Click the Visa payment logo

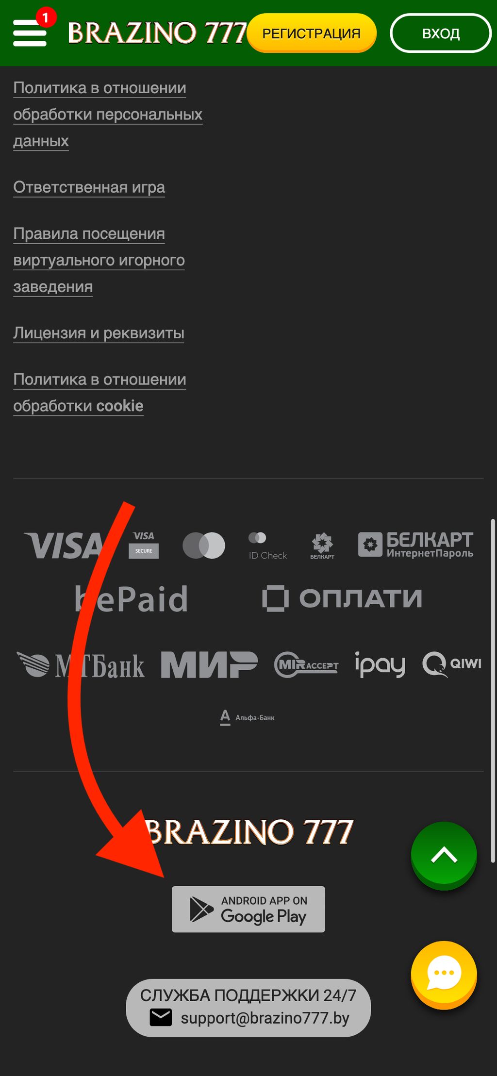pyautogui.click(x=64, y=545)
